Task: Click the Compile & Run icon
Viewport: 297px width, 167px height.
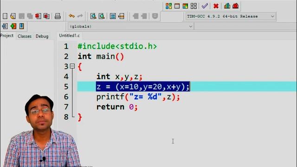Action: (x=185, y=6)
